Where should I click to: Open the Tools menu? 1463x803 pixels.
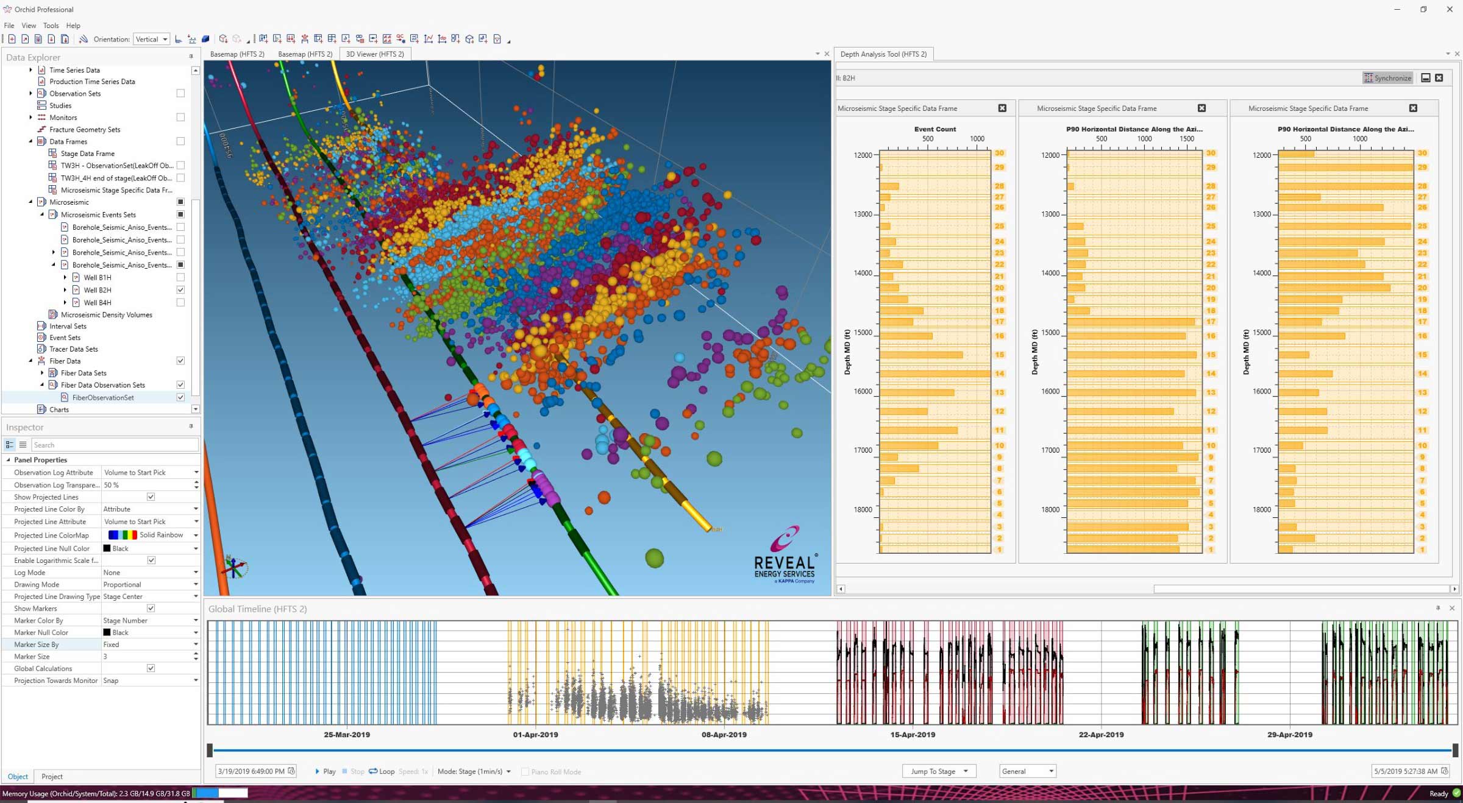coord(51,26)
